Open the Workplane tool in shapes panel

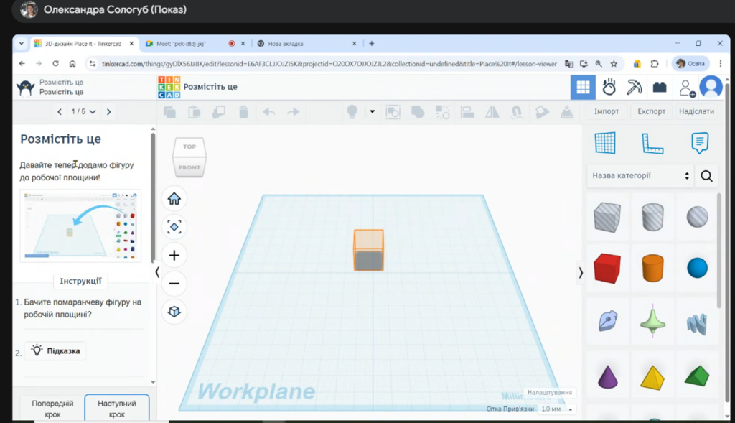(x=605, y=143)
